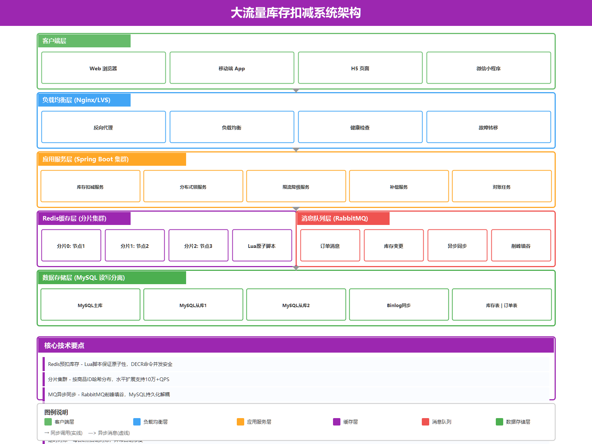Select the 限流降级服务 box
The height and width of the screenshot is (444, 592).
[x=296, y=186]
